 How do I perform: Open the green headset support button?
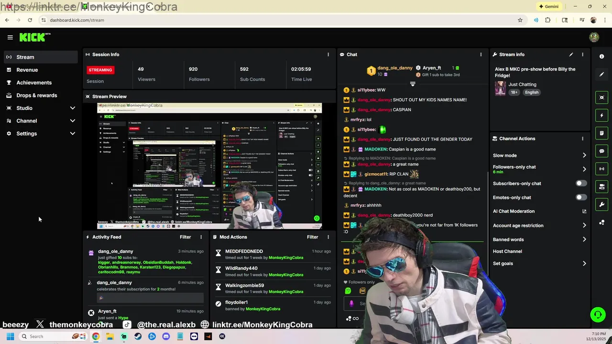tap(598, 314)
